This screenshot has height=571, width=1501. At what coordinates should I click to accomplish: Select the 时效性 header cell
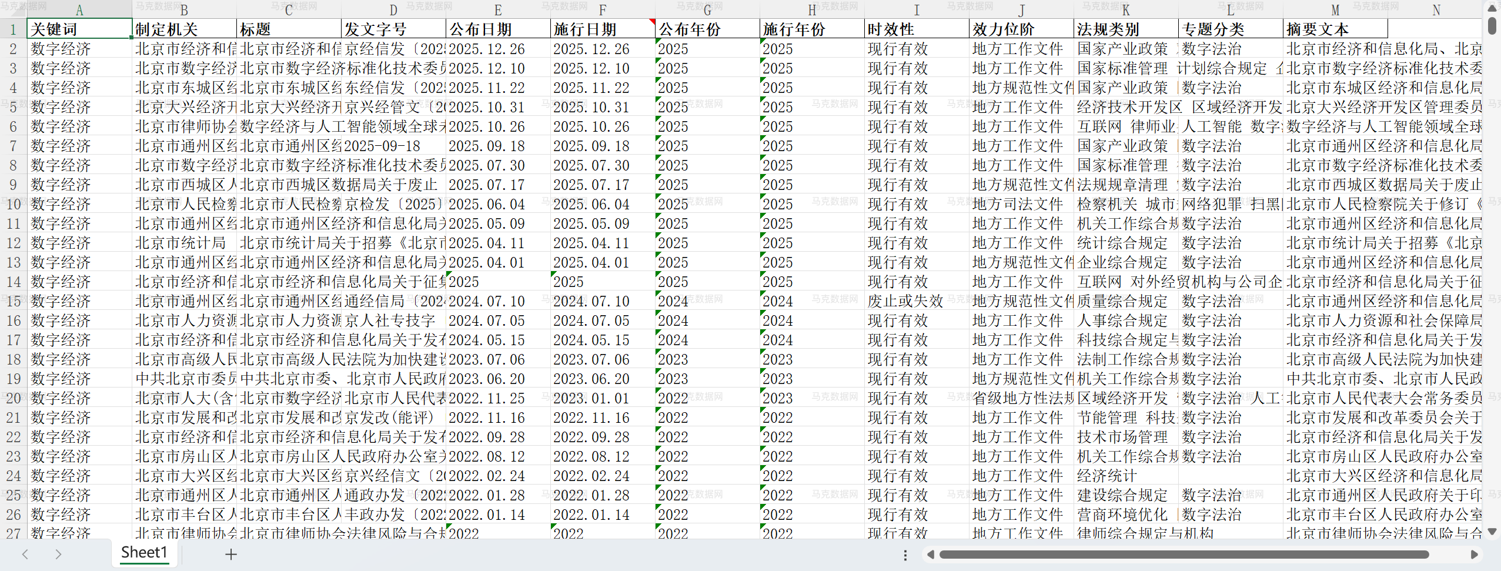click(x=916, y=29)
